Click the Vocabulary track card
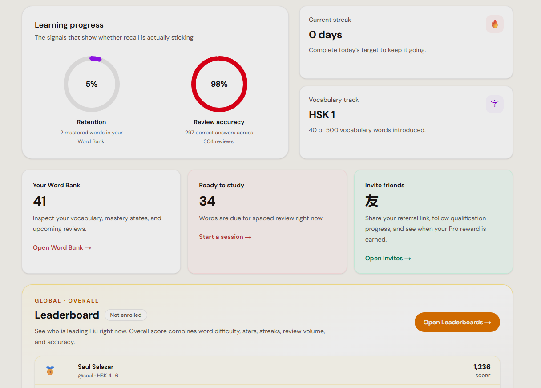 [406, 122]
